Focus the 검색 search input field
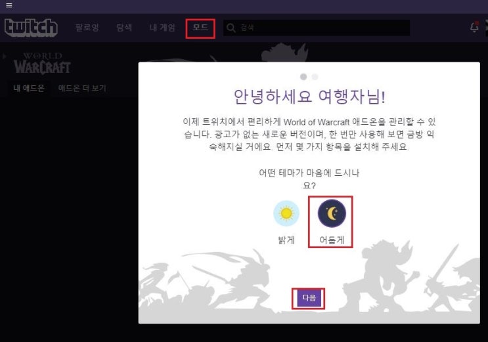Image resolution: width=488 pixels, height=342 pixels. pos(316,28)
